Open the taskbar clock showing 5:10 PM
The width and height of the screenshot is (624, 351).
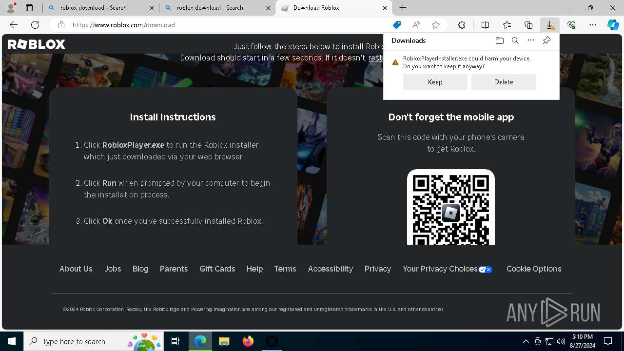tap(583, 341)
